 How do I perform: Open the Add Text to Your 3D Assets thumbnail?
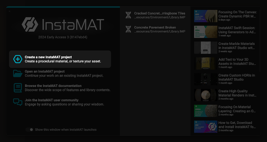click(x=206, y=63)
